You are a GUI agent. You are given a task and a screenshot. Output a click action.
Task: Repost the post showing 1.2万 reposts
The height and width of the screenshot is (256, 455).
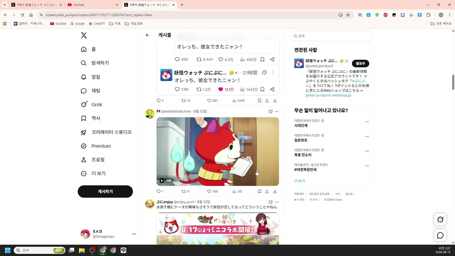tap(204, 89)
